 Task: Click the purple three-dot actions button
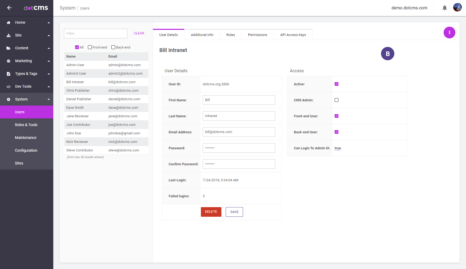449,33
